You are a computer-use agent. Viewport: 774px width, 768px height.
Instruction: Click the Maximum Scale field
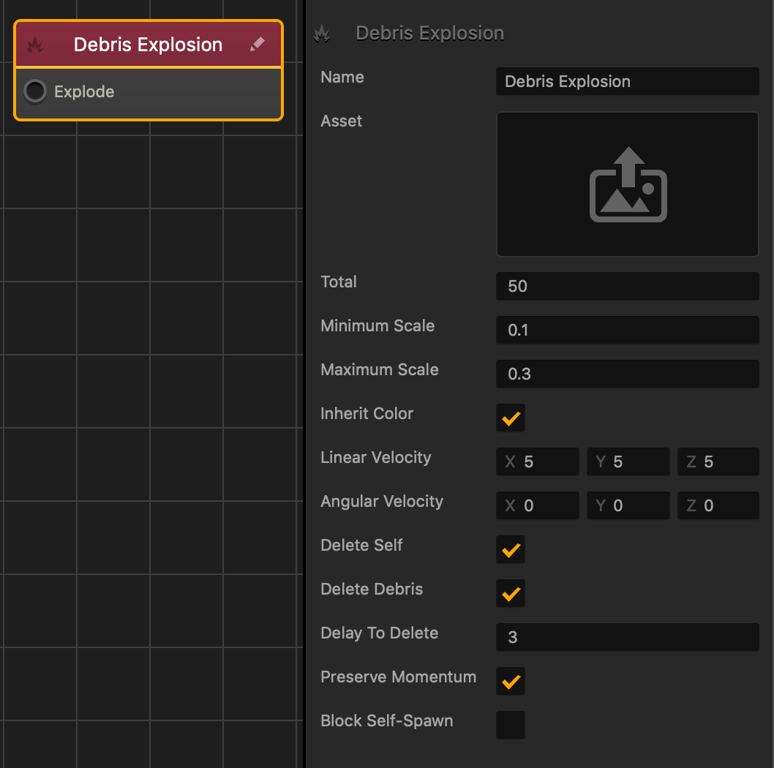click(627, 374)
